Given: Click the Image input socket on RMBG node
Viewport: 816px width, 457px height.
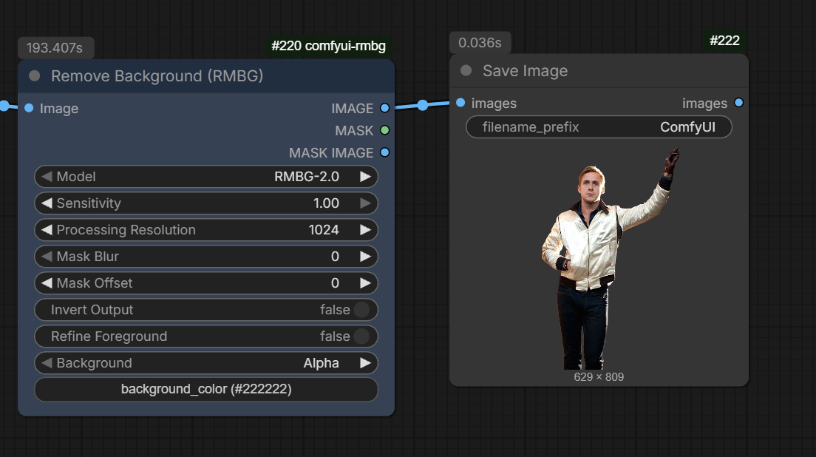Looking at the screenshot, I should click(29, 108).
